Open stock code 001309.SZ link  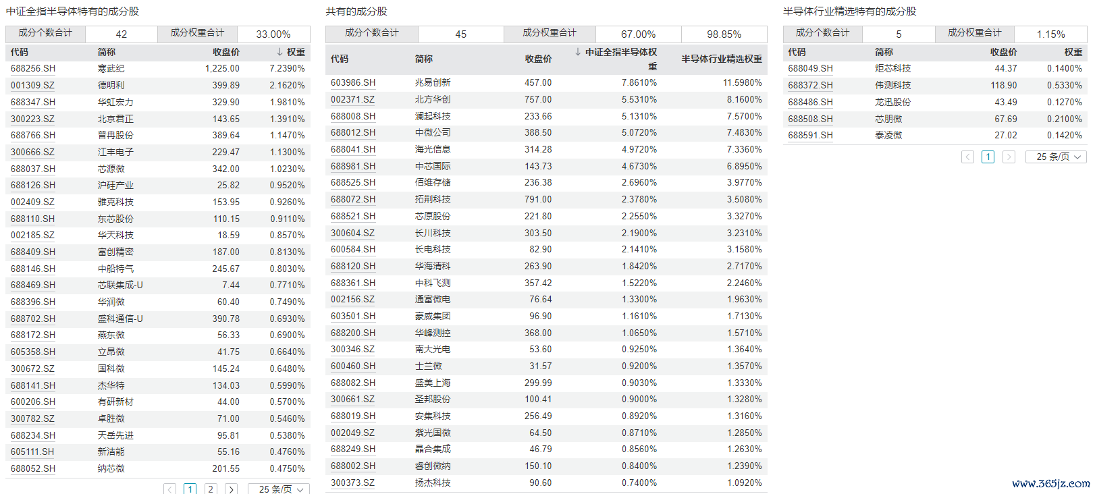(x=32, y=86)
